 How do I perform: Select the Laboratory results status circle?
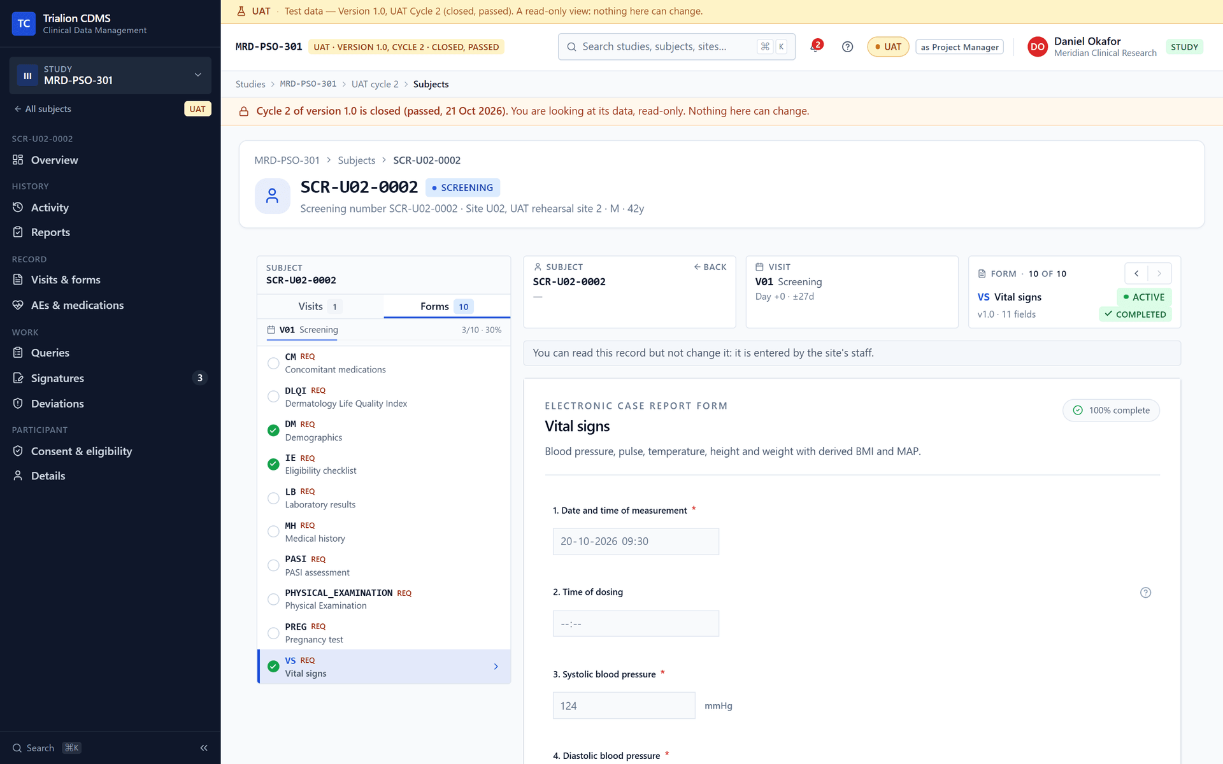[273, 498]
